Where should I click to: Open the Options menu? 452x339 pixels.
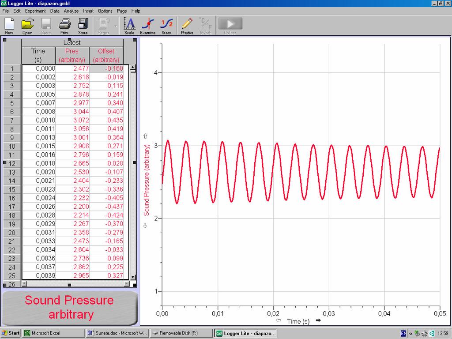tap(105, 11)
